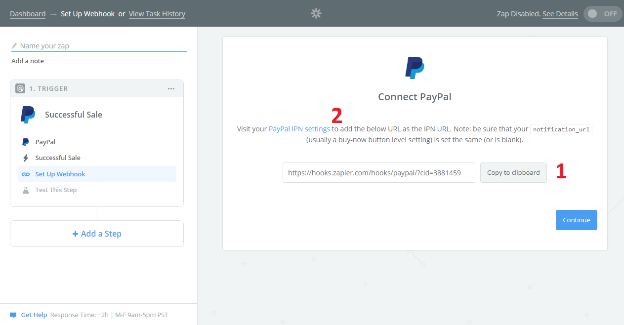Click the trigger step icon in header

(20, 88)
